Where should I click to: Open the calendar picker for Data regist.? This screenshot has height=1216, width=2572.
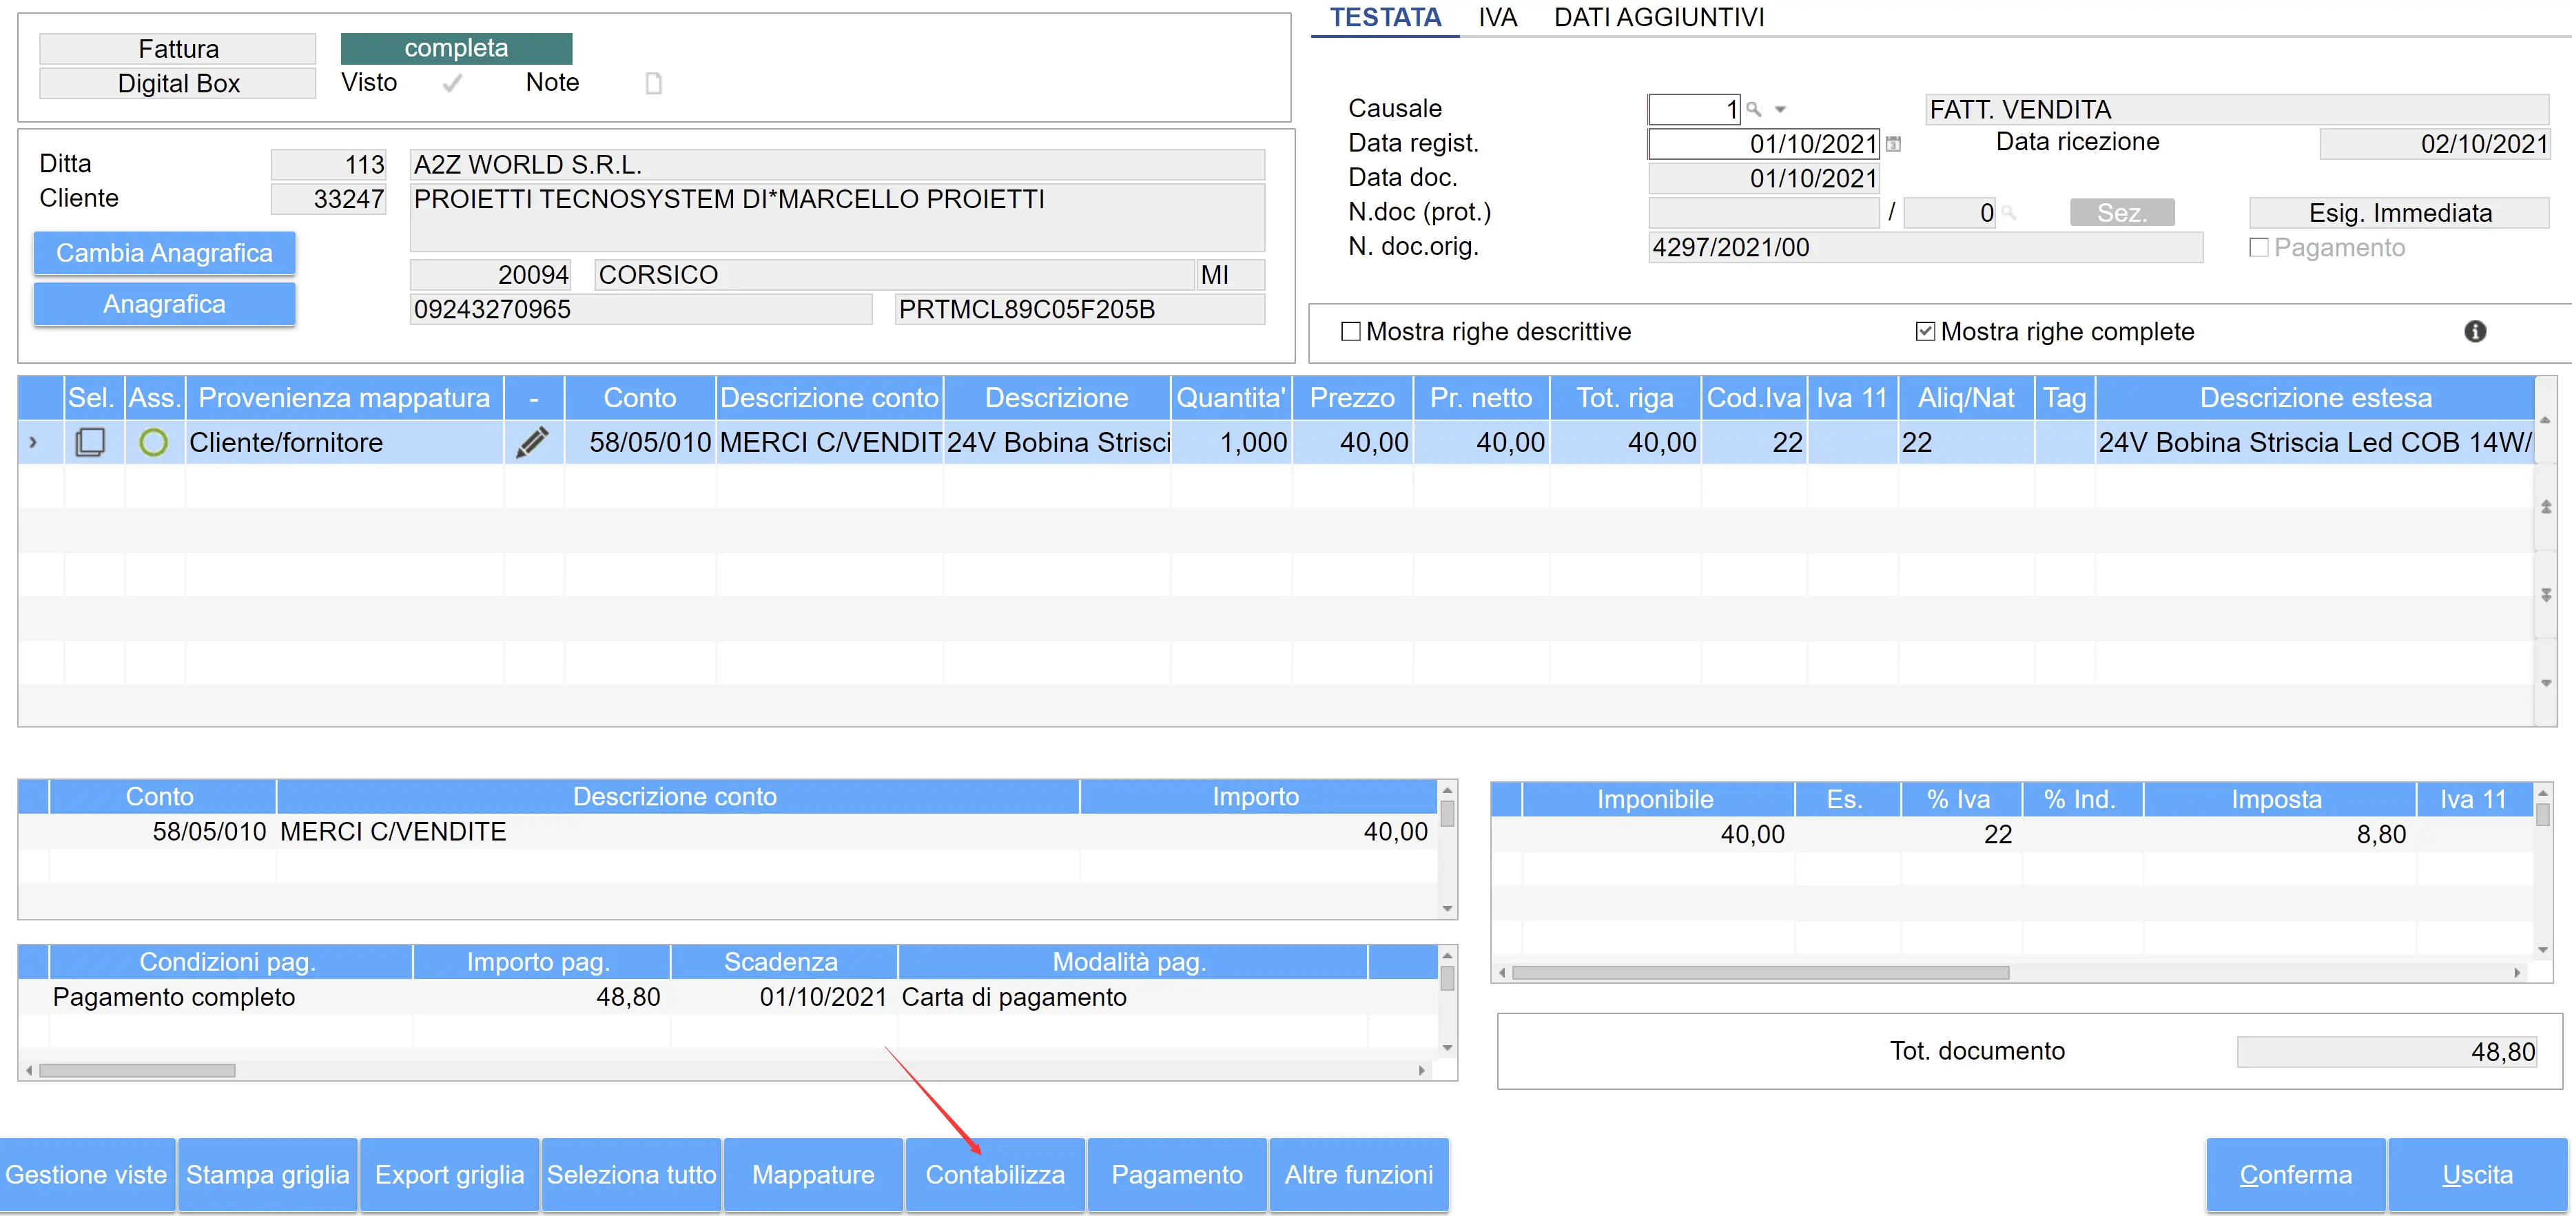tap(1893, 144)
